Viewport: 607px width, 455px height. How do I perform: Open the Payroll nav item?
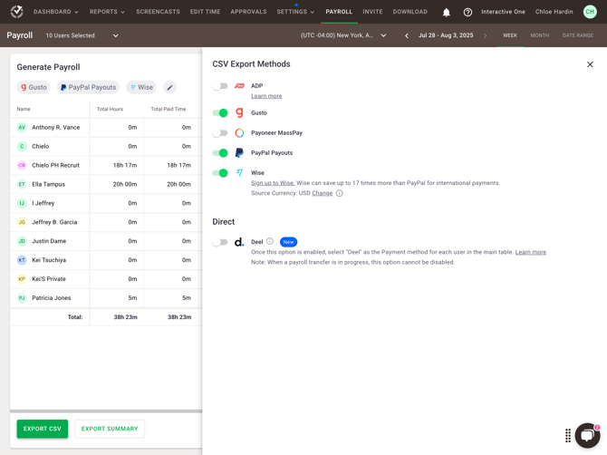tap(339, 12)
